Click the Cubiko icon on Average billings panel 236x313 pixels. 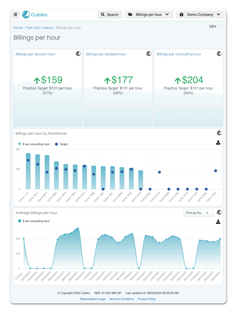219,212
